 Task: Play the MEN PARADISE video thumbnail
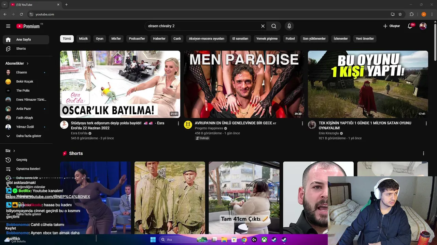[x=244, y=84]
